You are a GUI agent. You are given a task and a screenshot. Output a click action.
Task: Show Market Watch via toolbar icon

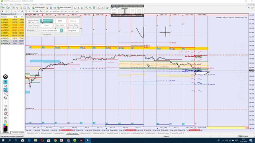[13, 8]
